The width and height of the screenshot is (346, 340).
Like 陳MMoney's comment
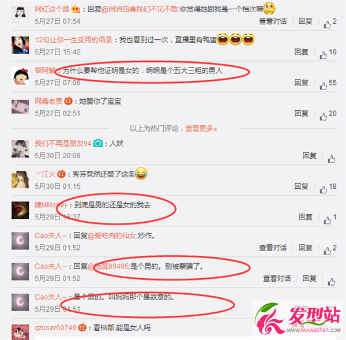[x=328, y=221]
